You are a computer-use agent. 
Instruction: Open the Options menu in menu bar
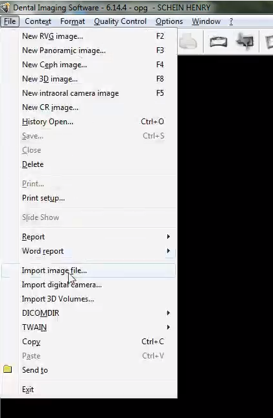point(169,21)
